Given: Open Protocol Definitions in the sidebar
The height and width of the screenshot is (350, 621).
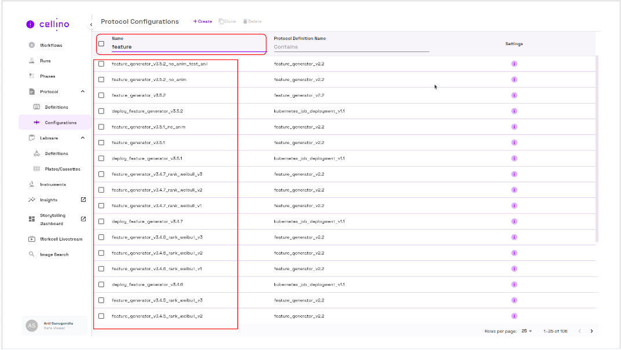Looking at the screenshot, I should [x=56, y=107].
